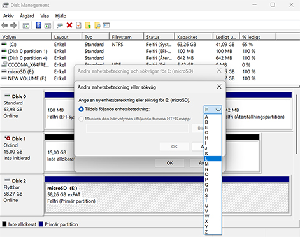Screen dimensions: 300x237
Task: Choose drive letter N from the list
Action: [213, 169]
